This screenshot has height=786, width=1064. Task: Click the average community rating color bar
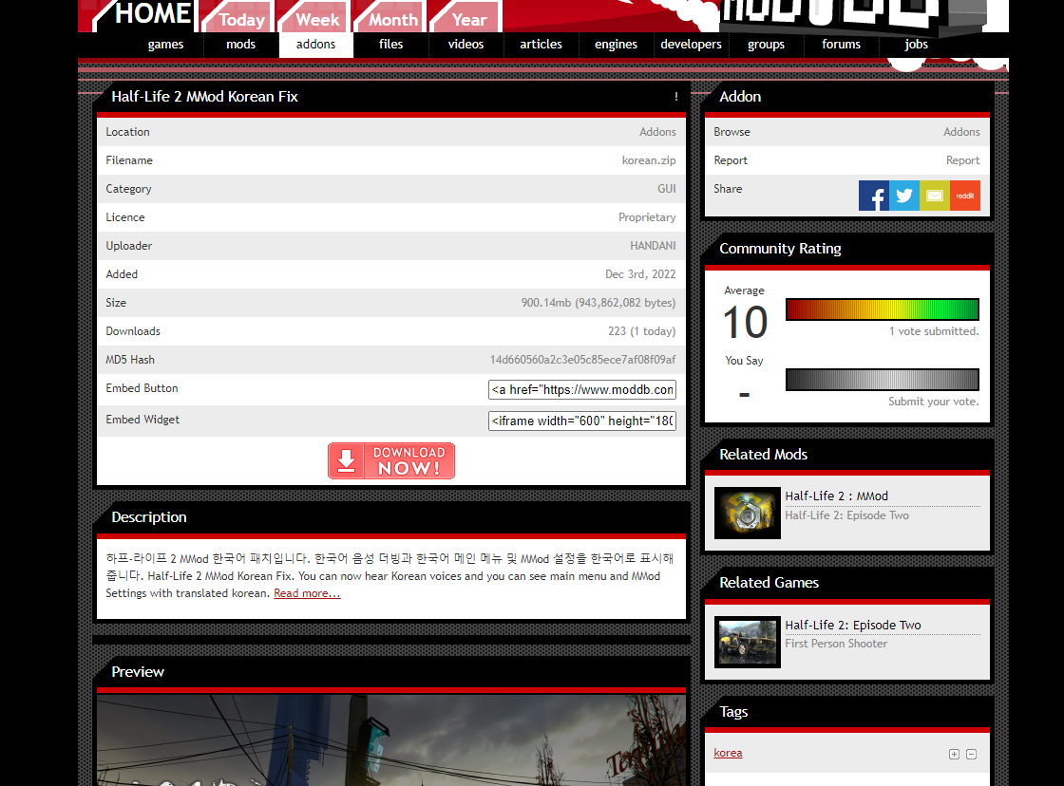[883, 309]
